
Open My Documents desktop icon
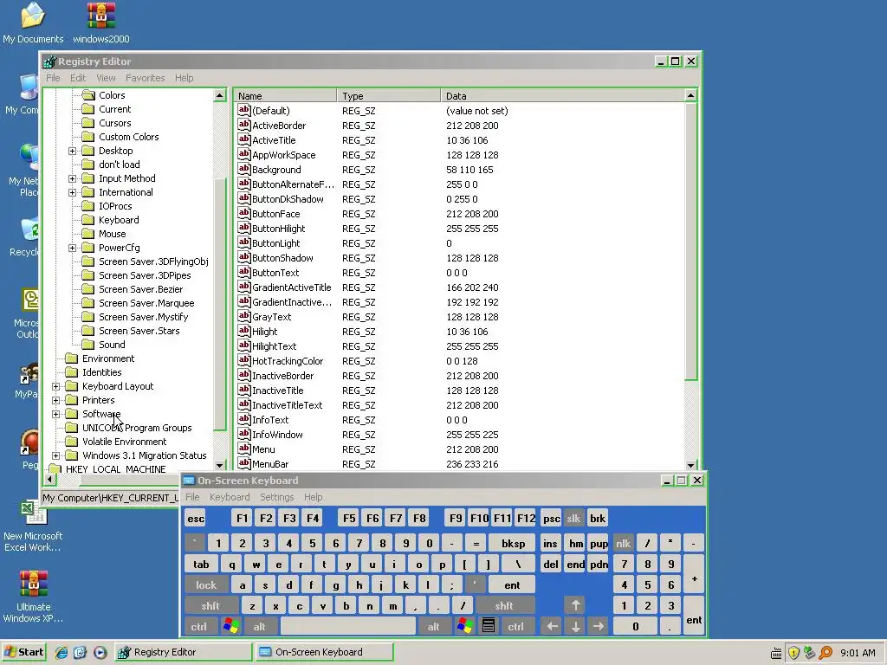[33, 16]
